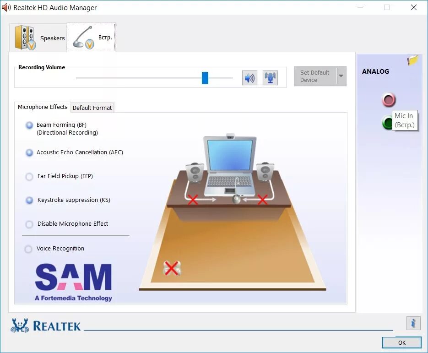The image size is (428, 353).
Task: Toggle Keystroke suppression (KS)
Action: pos(29,201)
